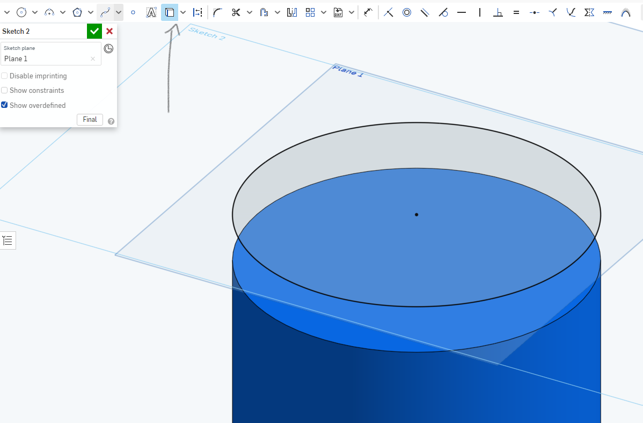The image size is (643, 423).
Task: Uncheck the Show overdefined checkbox
Action: (4, 105)
